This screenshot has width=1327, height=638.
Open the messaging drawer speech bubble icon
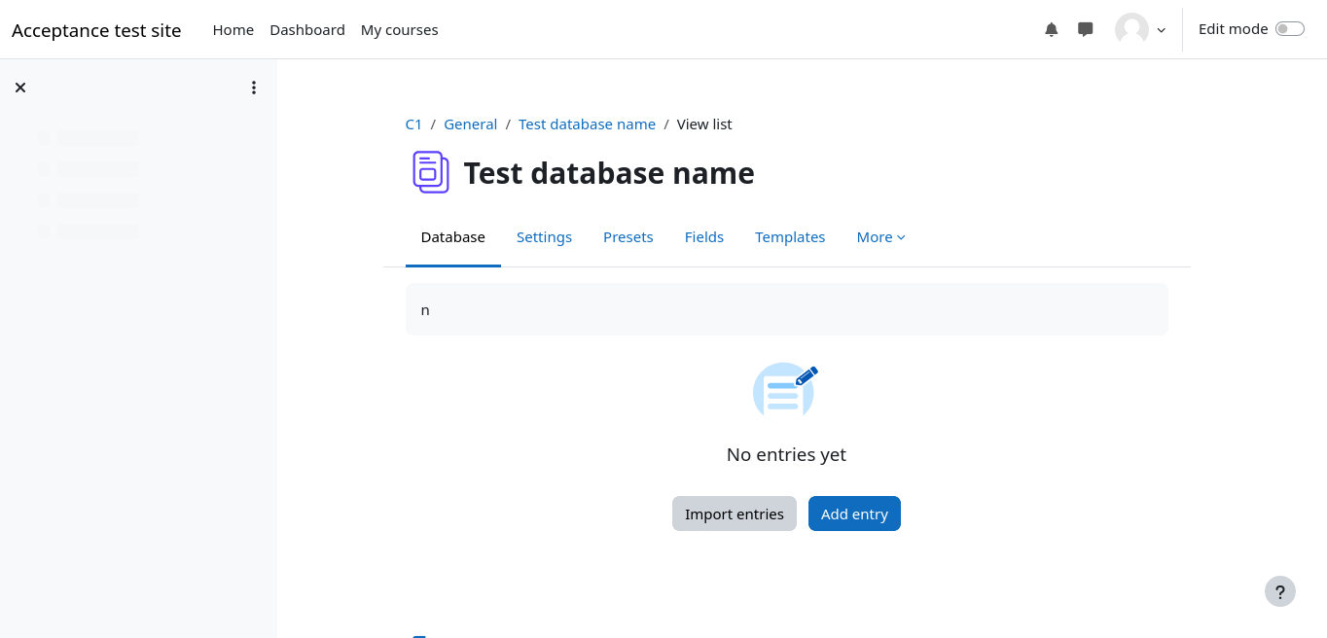pos(1086,30)
